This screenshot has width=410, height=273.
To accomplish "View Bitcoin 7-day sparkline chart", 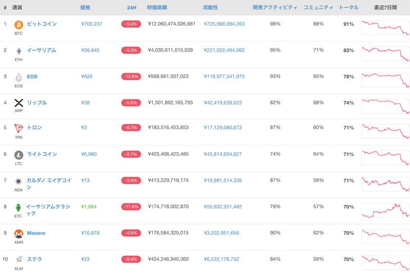I will (x=385, y=28).
